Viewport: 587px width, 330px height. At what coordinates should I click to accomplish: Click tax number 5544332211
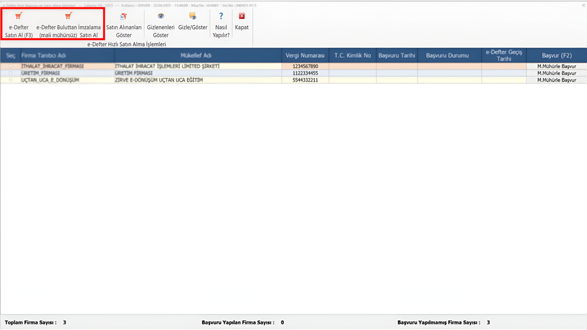click(x=305, y=80)
